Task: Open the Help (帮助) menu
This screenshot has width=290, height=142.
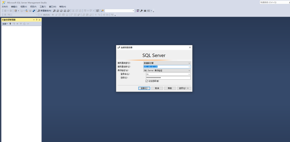Action: pyautogui.click(x=63, y=7)
